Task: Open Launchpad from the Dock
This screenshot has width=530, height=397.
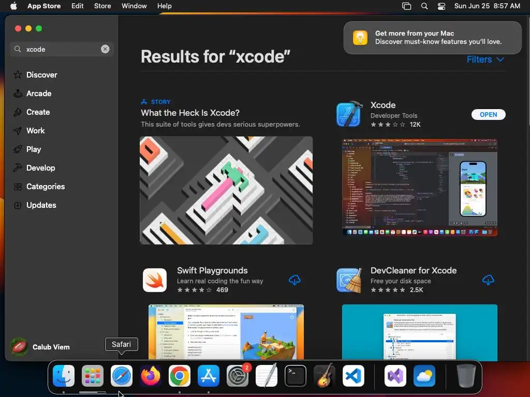Action: pos(92,376)
